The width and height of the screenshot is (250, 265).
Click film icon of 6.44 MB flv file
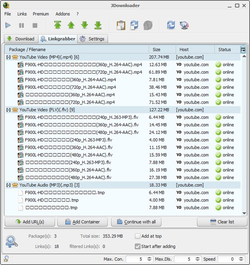click(21, 117)
